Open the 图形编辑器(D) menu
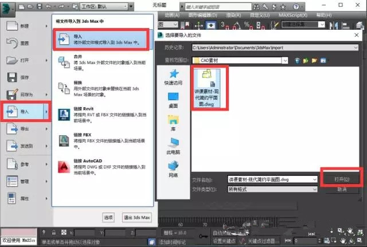 pyautogui.click(x=203, y=15)
